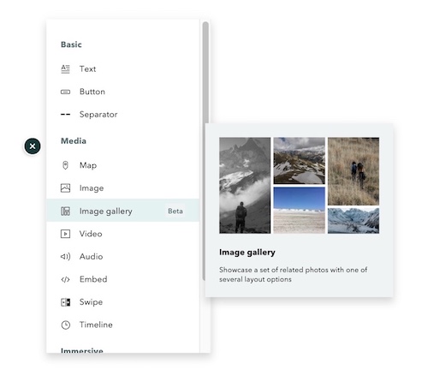Viewport: 428px width, 369px height.
Task: Select the Button block icon
Action: pos(65,92)
